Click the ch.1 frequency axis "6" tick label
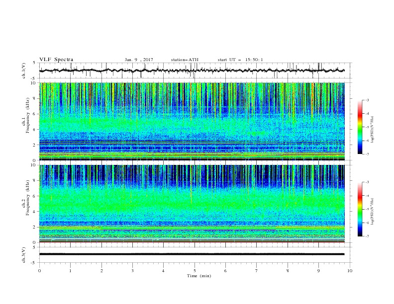Screen dimensions: 394x304 [x=34, y=114]
